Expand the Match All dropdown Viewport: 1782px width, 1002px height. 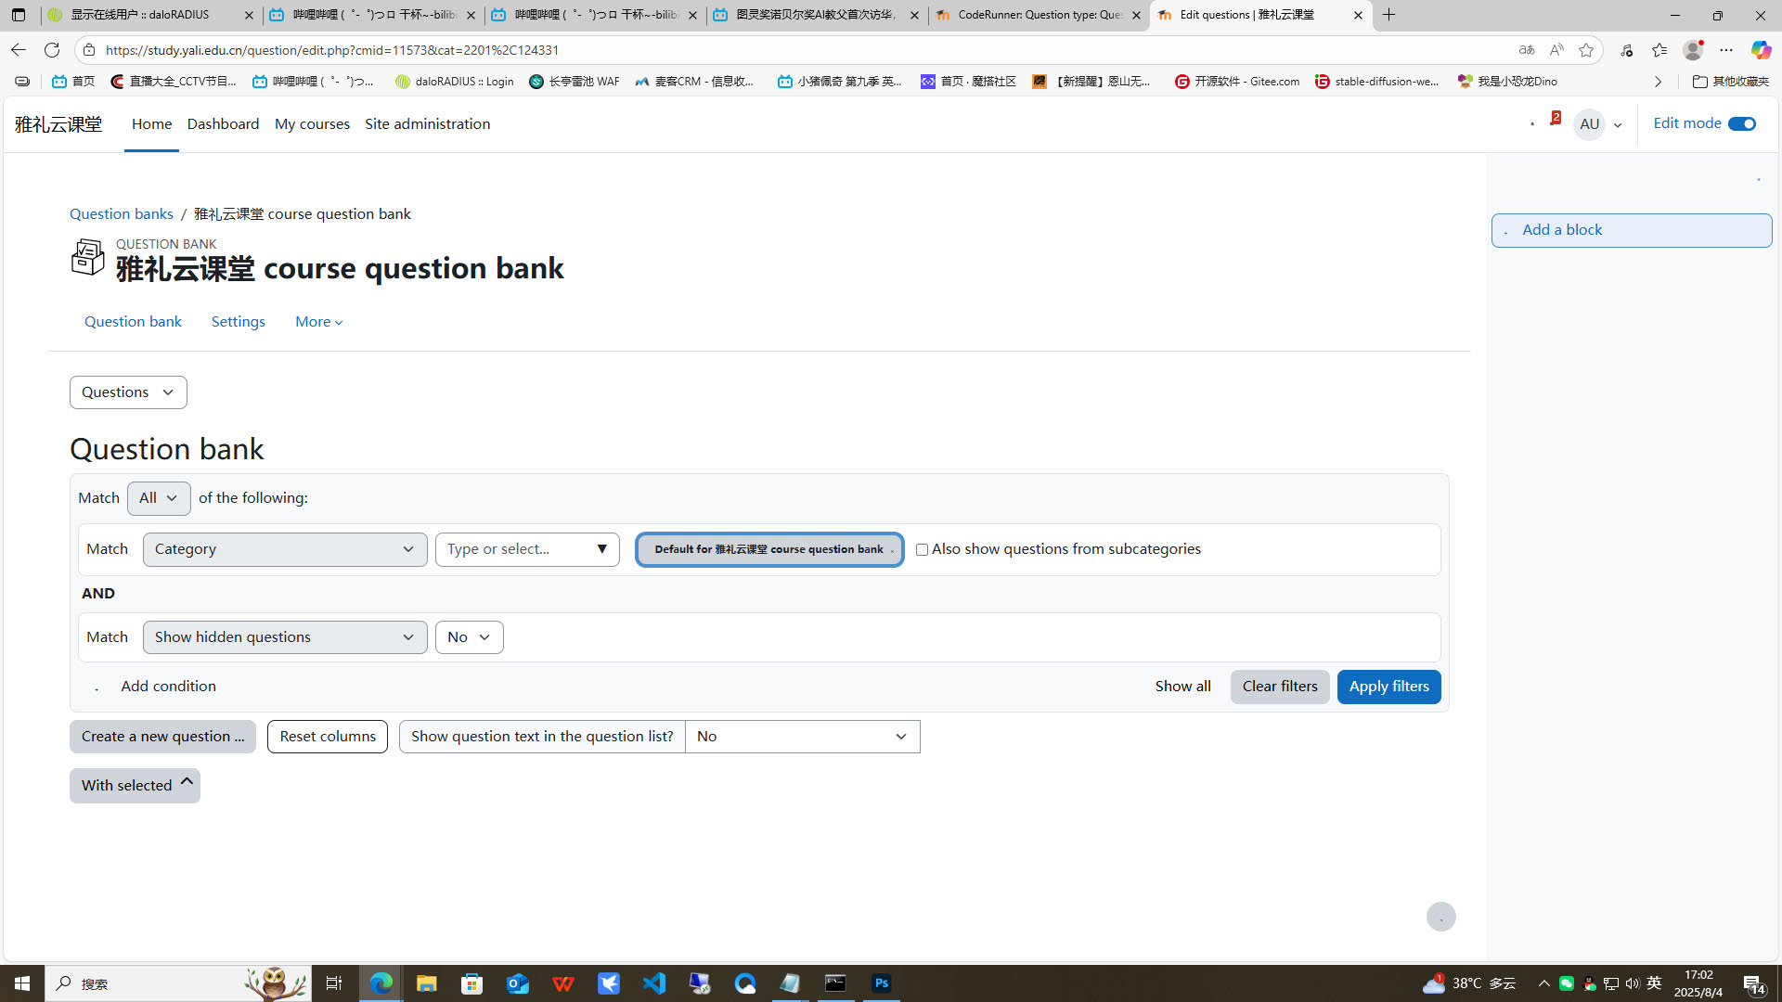click(x=159, y=498)
